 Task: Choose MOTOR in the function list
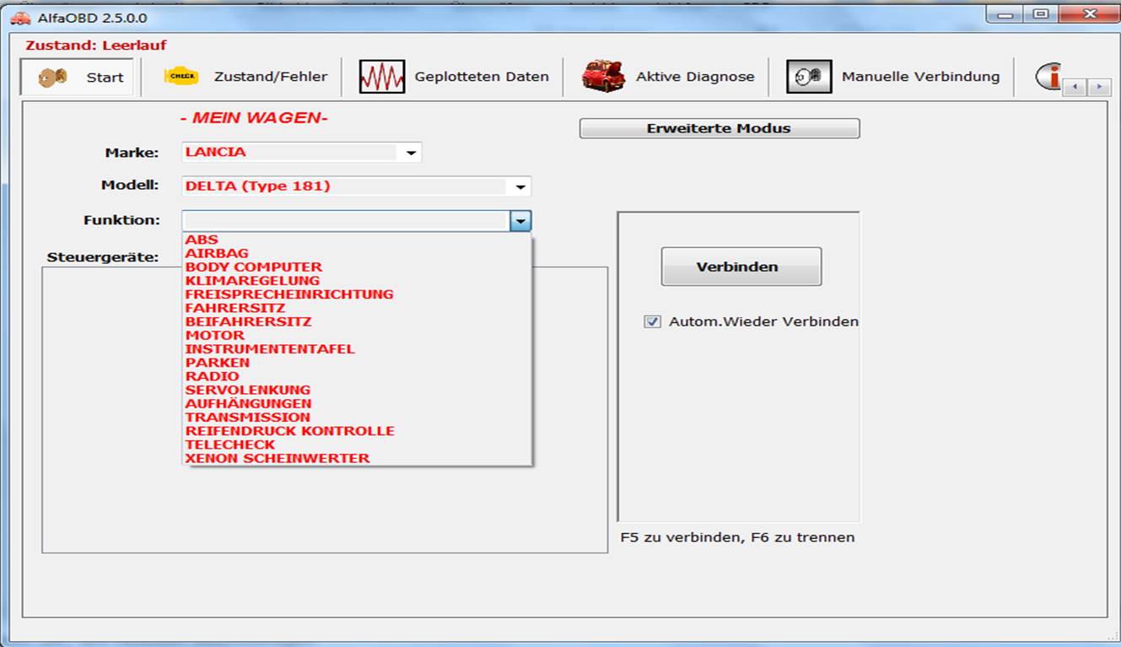(215, 335)
